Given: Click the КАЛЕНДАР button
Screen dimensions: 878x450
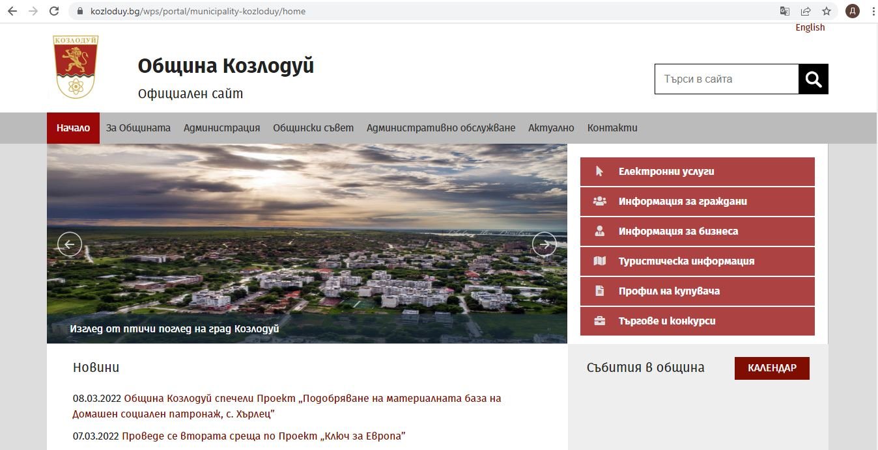Looking at the screenshot, I should (x=772, y=368).
